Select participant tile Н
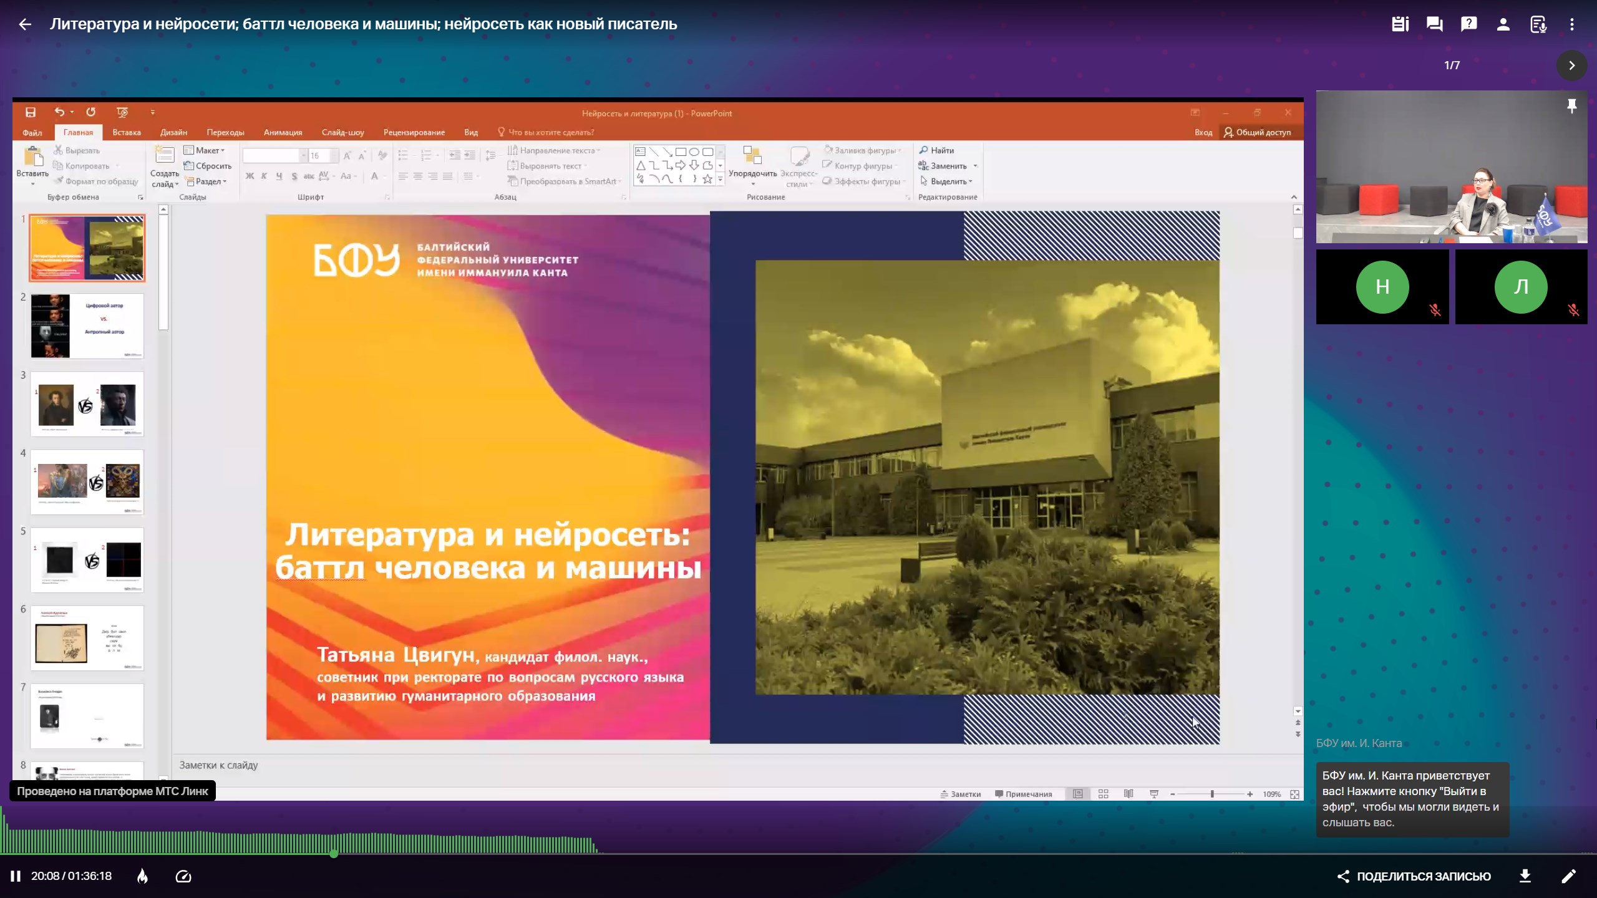 coord(1382,287)
